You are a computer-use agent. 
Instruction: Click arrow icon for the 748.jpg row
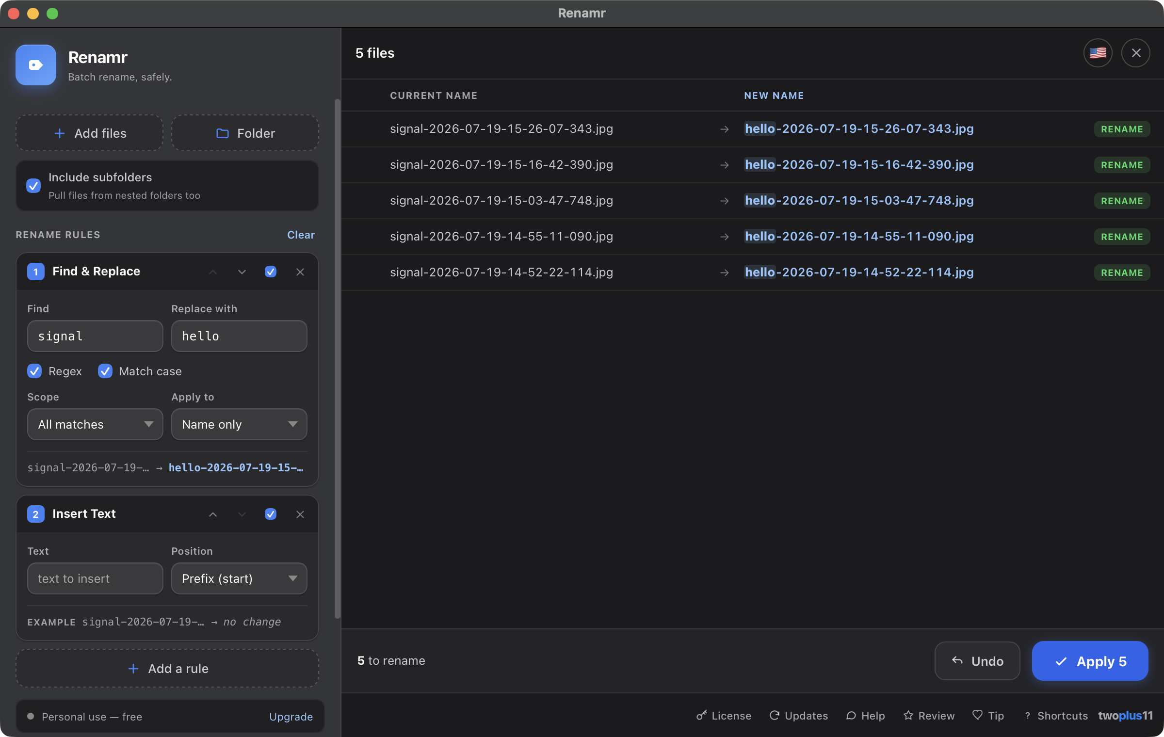pos(725,201)
